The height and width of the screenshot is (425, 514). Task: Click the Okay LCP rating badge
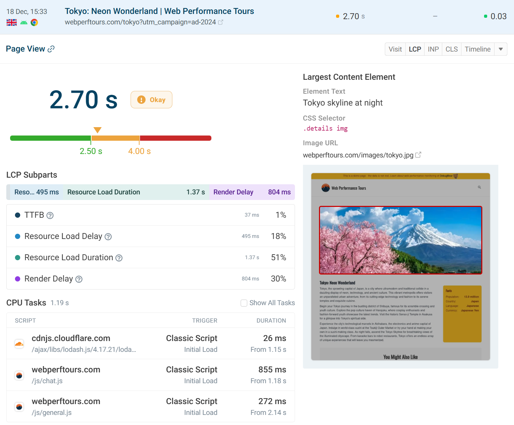151,100
